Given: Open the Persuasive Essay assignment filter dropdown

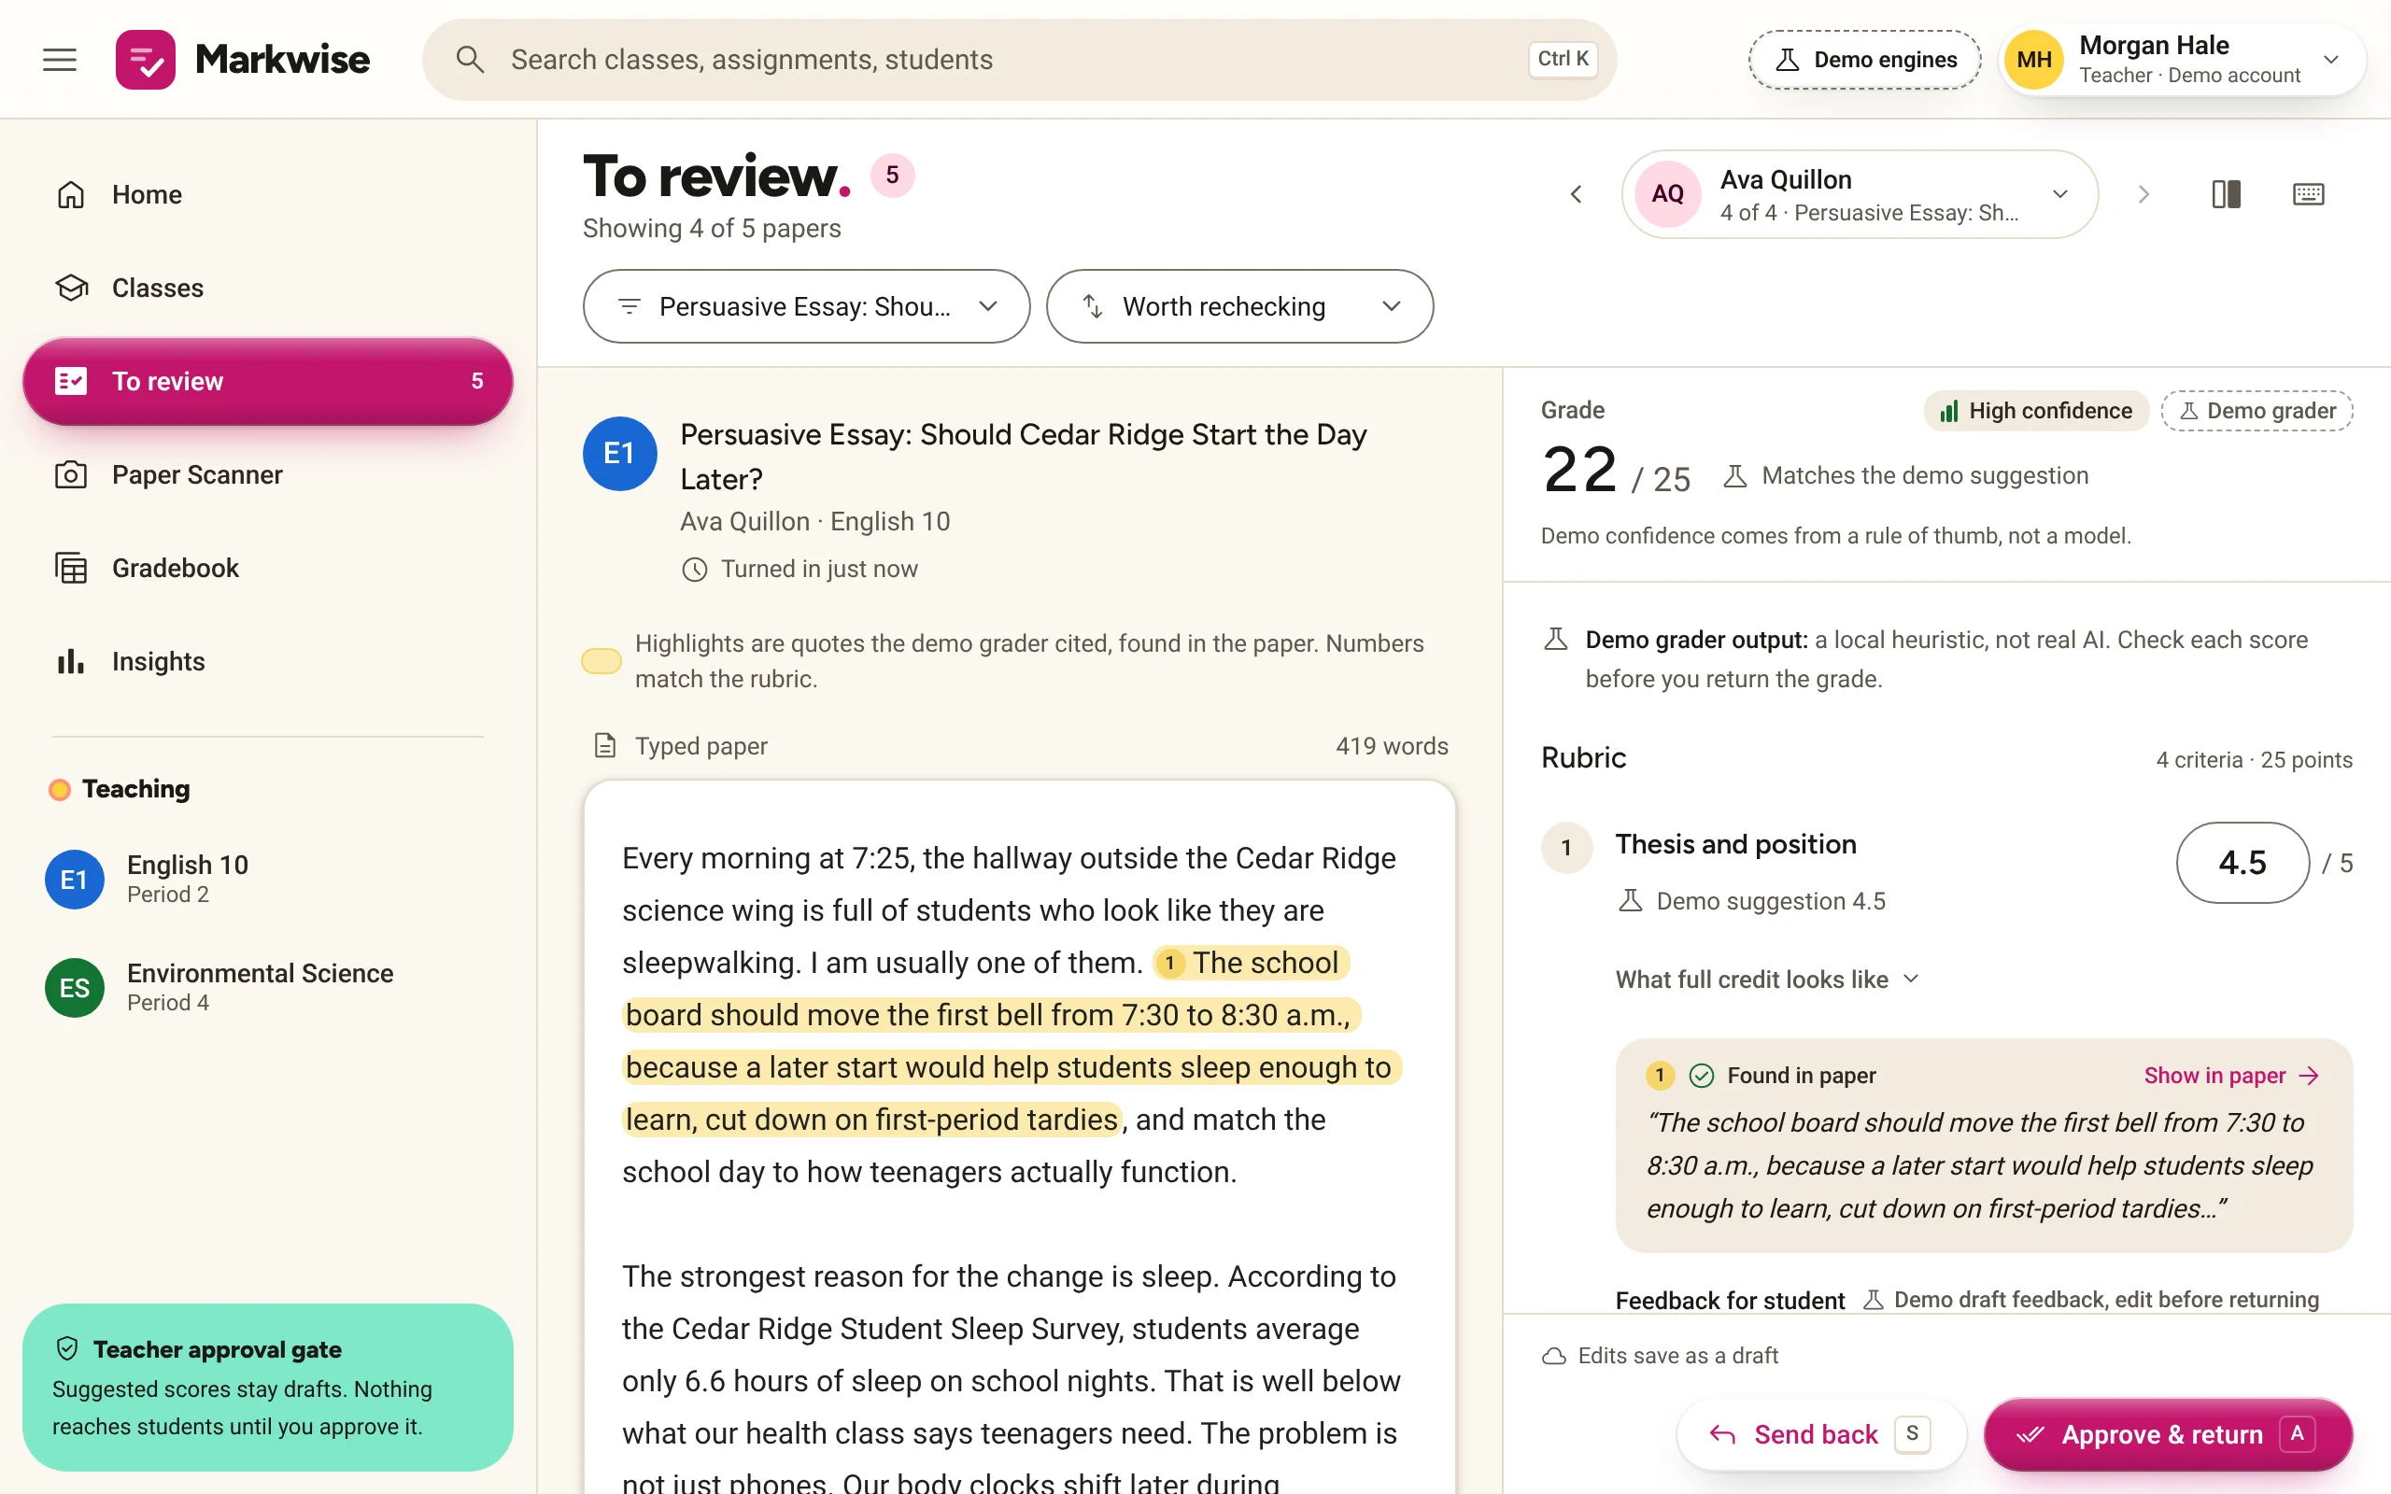Looking at the screenshot, I should click(806, 306).
